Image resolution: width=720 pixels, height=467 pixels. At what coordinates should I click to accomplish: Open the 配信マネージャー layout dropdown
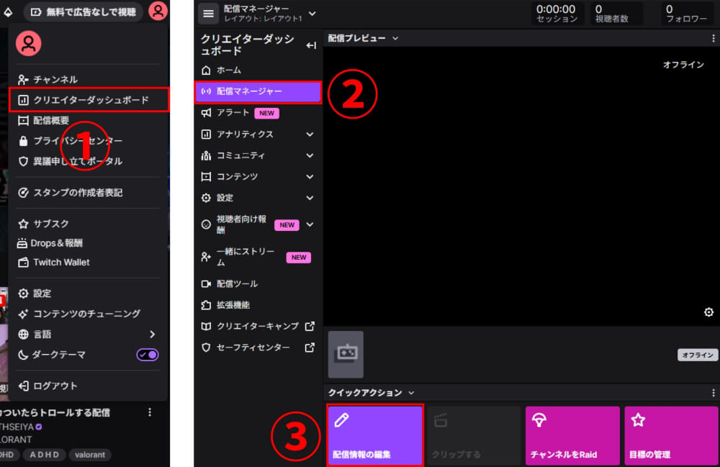tap(312, 14)
